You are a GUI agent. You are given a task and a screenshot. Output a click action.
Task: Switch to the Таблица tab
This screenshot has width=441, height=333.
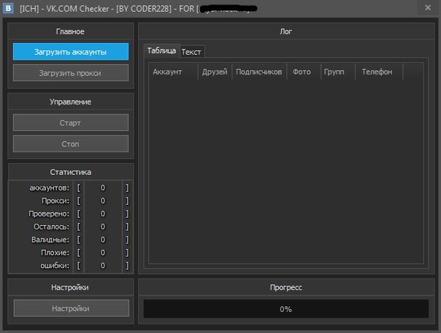(x=161, y=51)
